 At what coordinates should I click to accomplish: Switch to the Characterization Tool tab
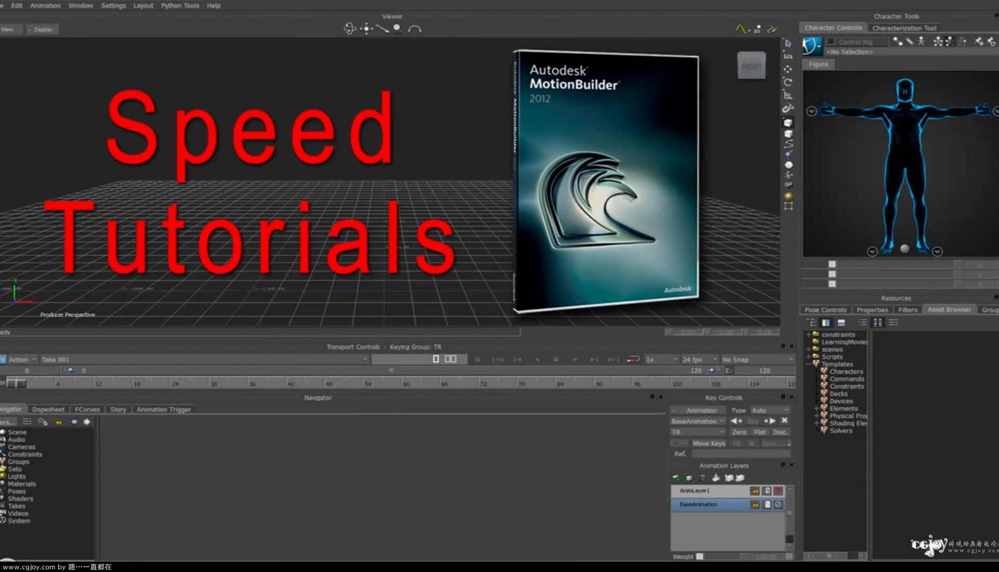point(904,28)
